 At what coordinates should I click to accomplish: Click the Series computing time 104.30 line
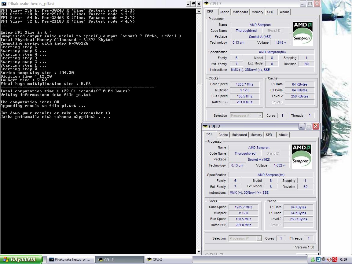pyautogui.click(x=37, y=72)
